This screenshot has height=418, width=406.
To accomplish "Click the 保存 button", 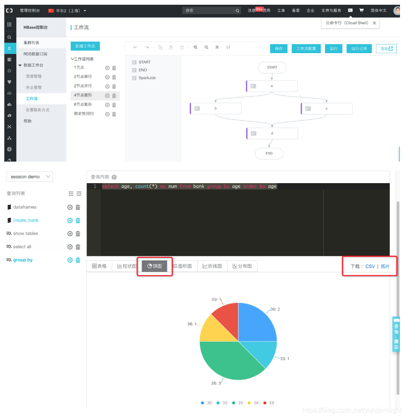I will click(x=279, y=49).
